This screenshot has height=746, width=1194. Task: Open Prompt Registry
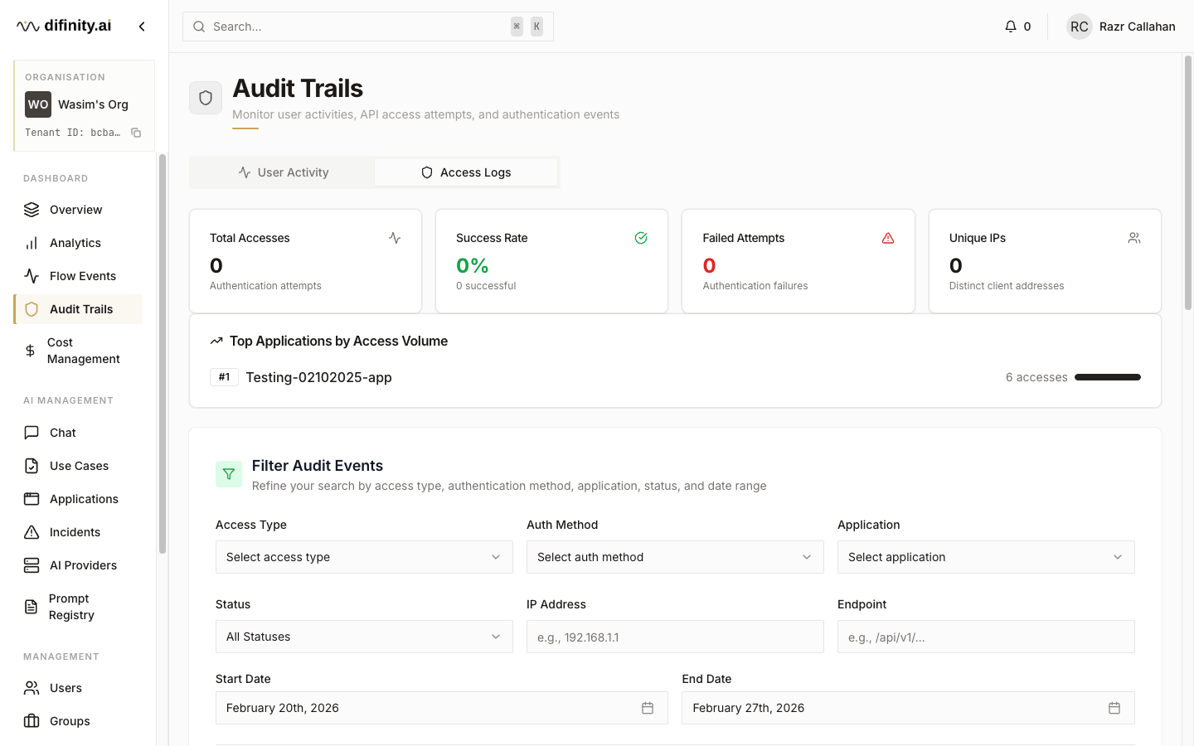(x=78, y=607)
